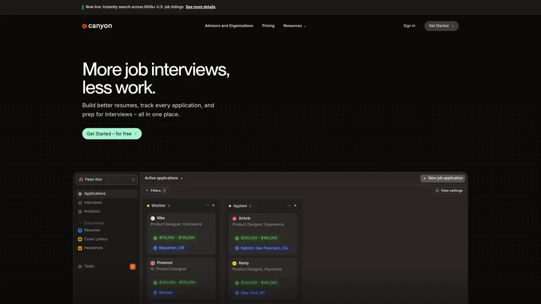This screenshot has height=304, width=541.
Task: Expand the Active applications dropdown
Action: click(x=164, y=178)
